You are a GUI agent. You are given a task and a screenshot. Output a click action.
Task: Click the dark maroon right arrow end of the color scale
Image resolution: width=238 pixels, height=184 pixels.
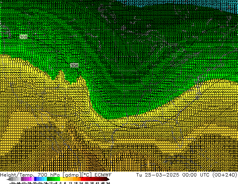pyautogui.click(x=108, y=179)
